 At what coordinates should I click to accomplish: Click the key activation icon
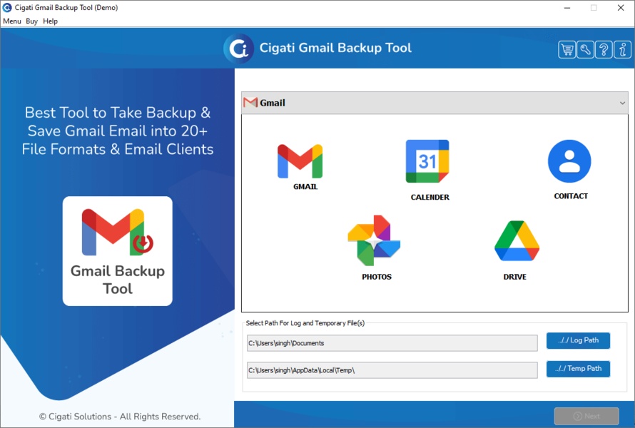(x=586, y=49)
